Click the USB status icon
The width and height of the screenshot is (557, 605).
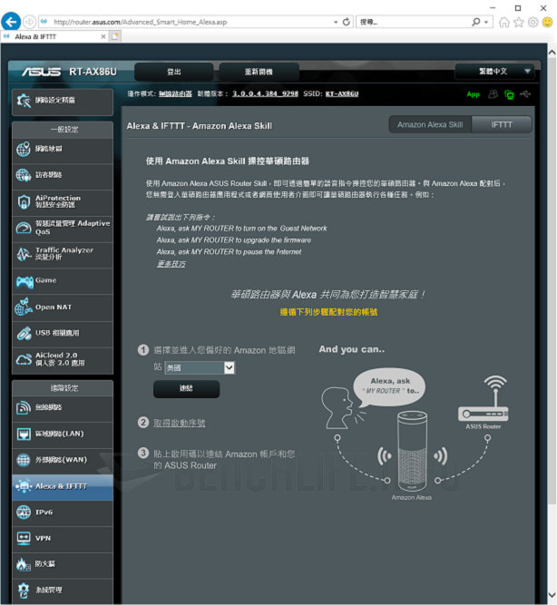[525, 93]
